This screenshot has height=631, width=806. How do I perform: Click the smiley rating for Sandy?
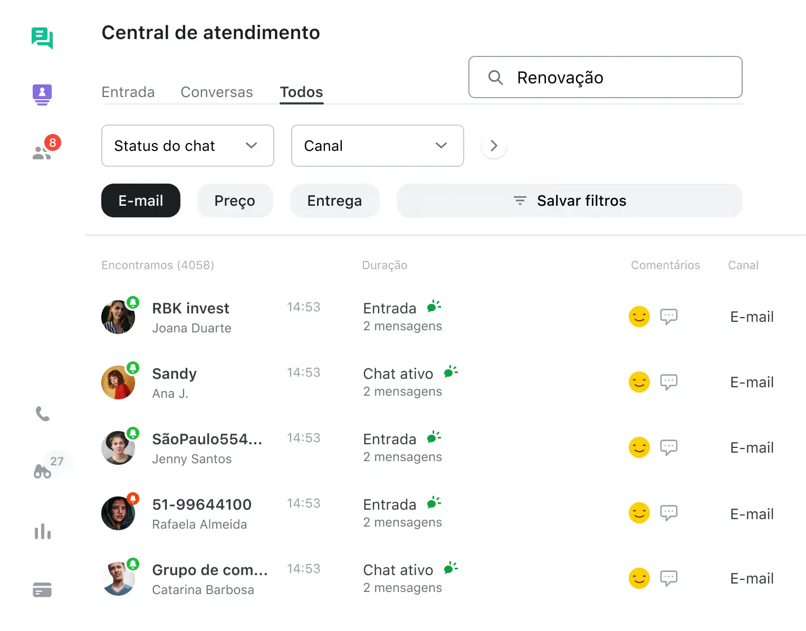(639, 382)
